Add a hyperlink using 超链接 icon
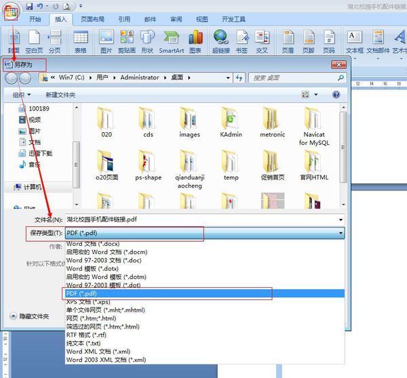 point(220,41)
